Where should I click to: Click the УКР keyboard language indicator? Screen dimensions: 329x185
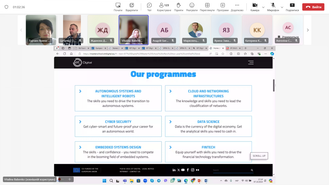[x=237, y=181]
